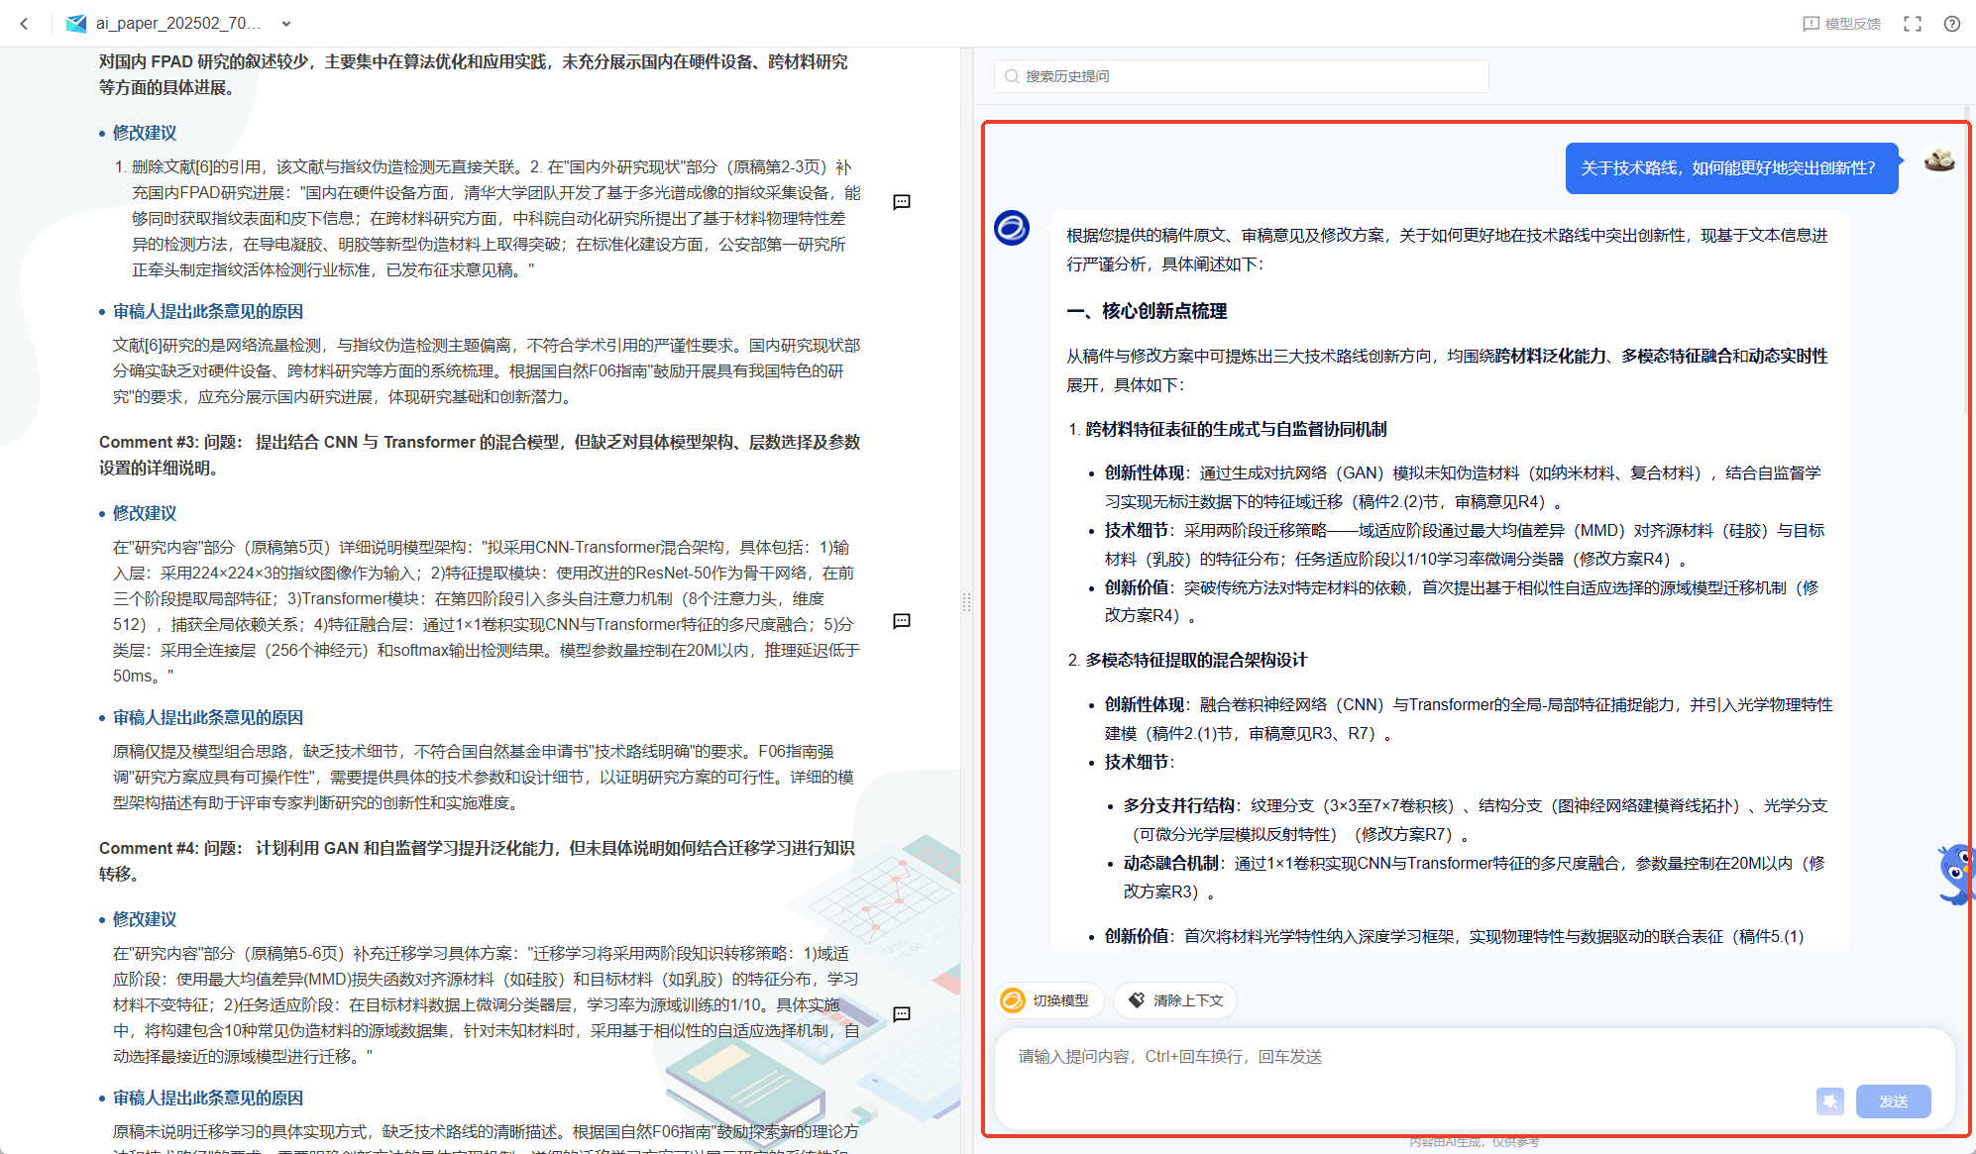Open comment icon beside Comment #3 suggestion
The width and height of the screenshot is (1976, 1154).
pos(902,621)
